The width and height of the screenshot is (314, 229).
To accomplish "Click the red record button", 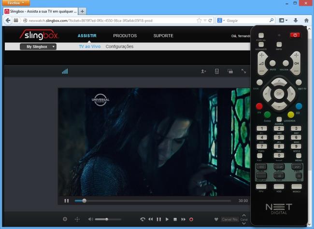I will (191, 219).
